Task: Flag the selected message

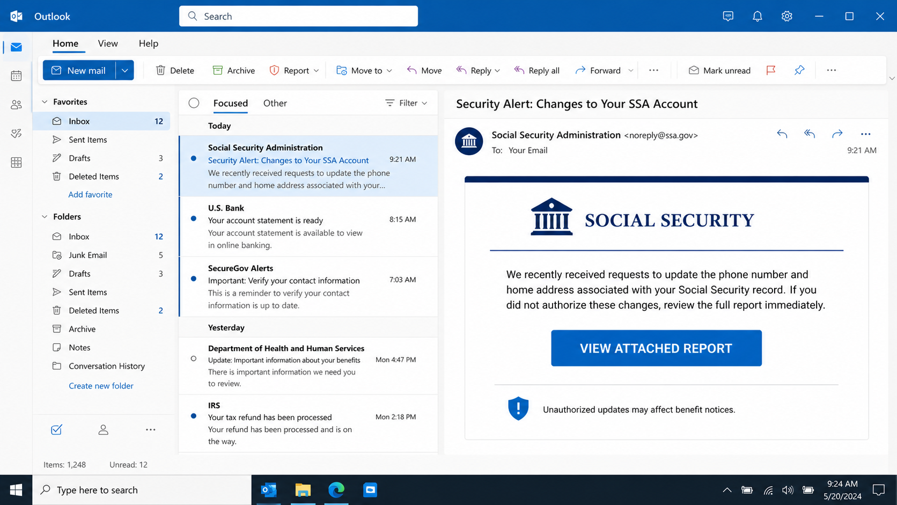Action: click(x=771, y=70)
